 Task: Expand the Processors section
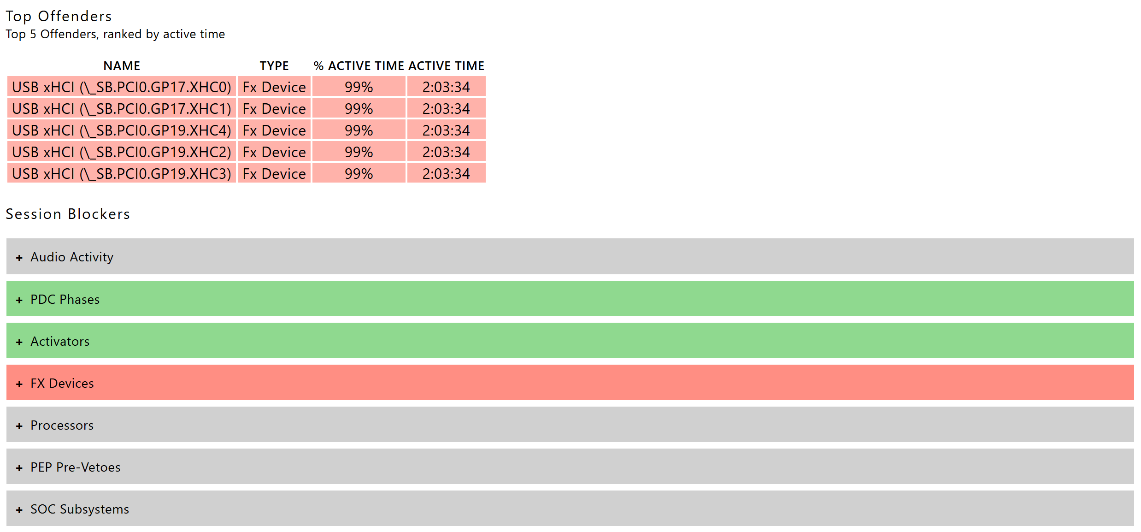tap(62, 425)
